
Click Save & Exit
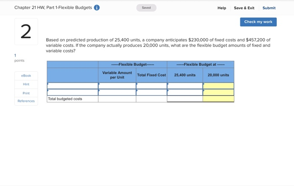tap(244, 8)
